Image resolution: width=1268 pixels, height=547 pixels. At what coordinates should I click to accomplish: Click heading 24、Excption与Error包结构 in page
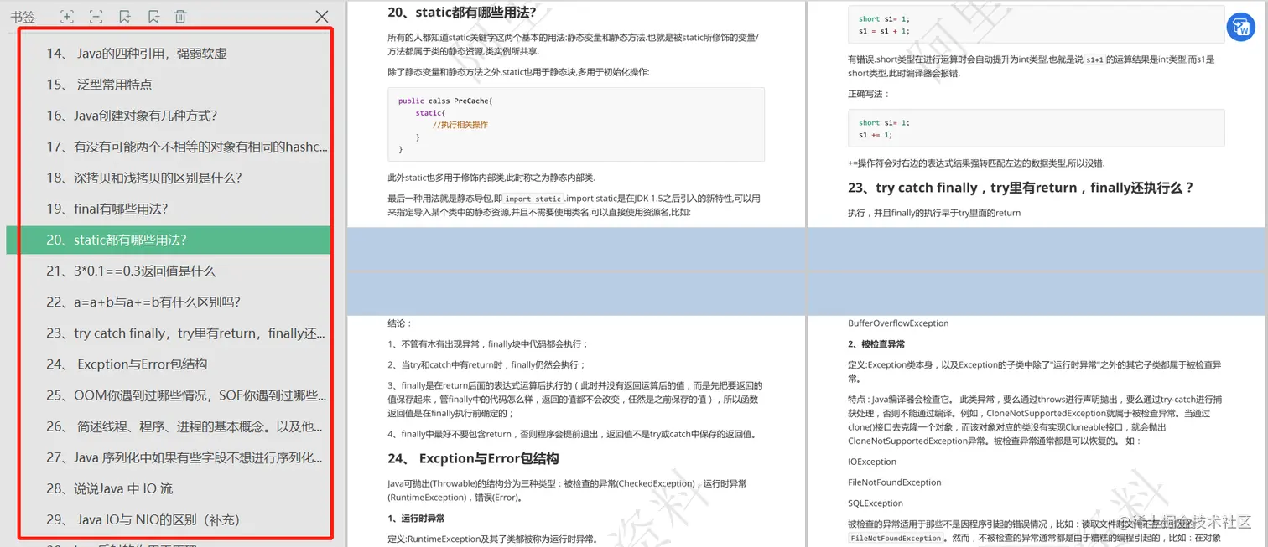tap(473, 458)
